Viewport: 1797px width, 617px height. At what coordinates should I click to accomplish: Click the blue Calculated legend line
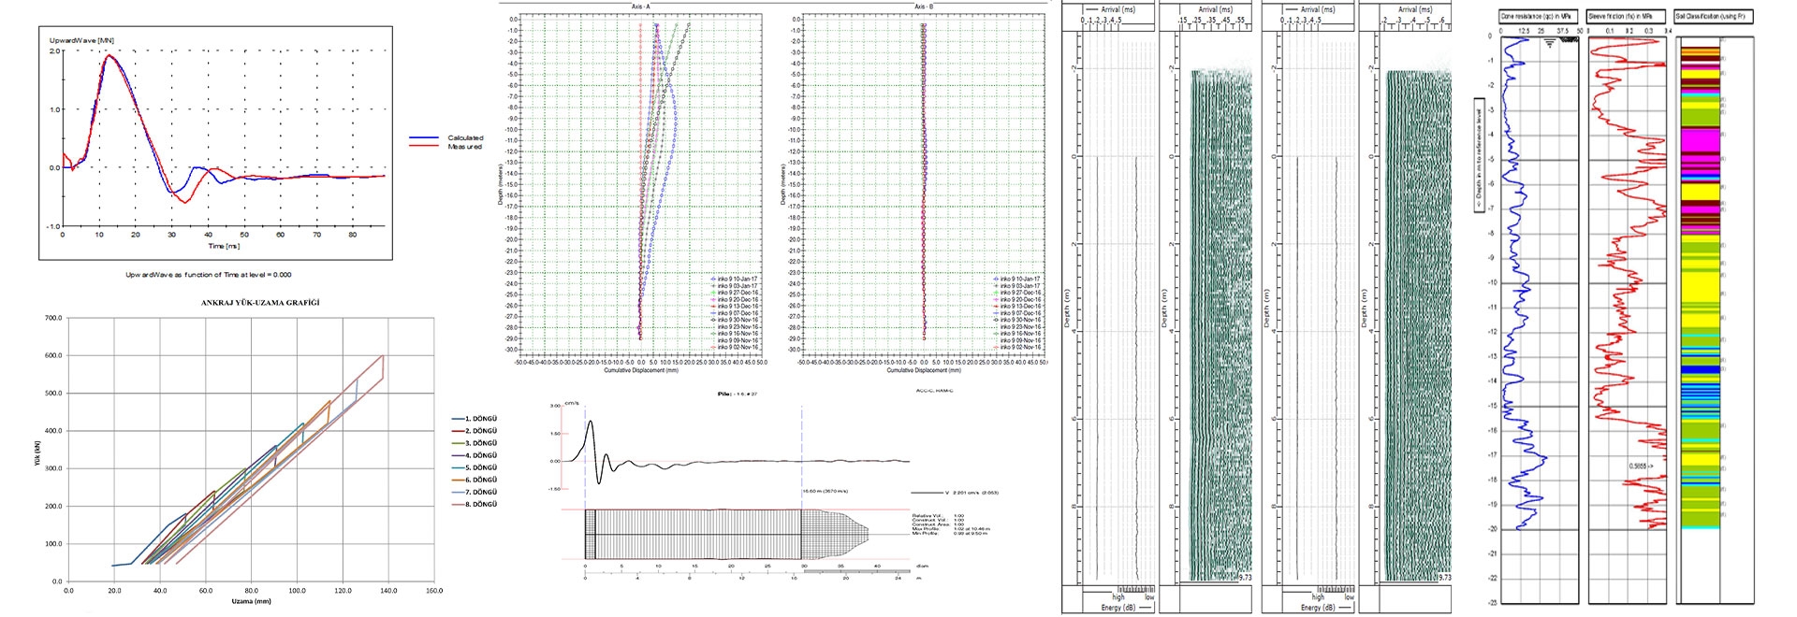[x=424, y=138]
